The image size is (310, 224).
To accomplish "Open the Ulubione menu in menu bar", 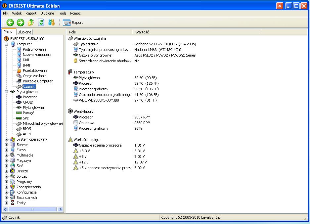I will (47, 13).
